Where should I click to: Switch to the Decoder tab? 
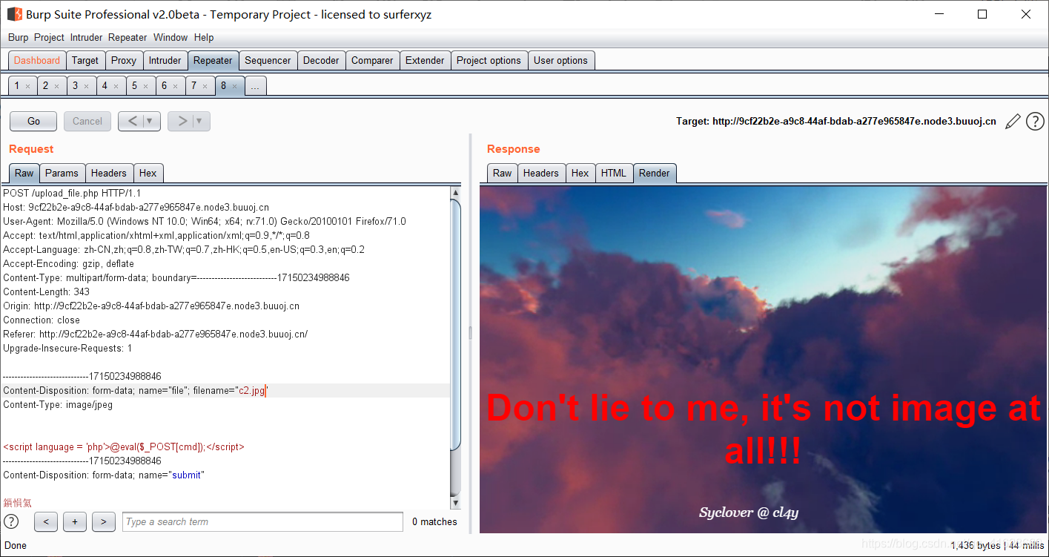321,61
